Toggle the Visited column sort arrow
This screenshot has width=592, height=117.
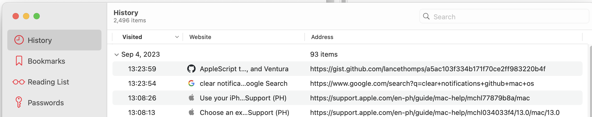pyautogui.click(x=177, y=37)
